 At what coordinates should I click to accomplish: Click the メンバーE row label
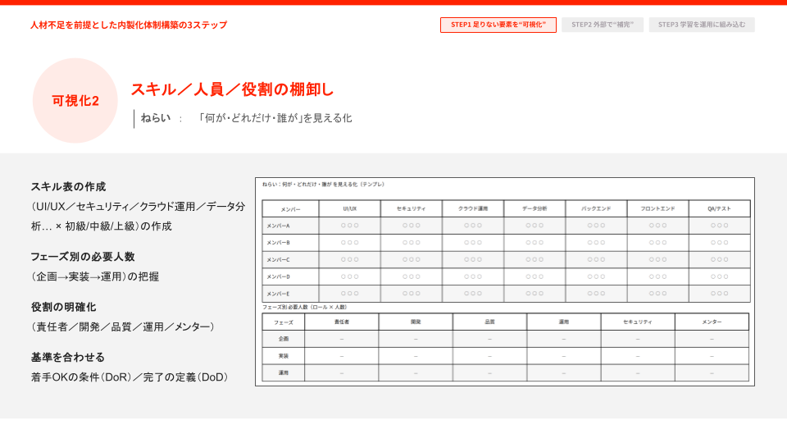tap(277, 293)
